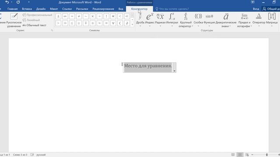Screen dimensions: 280x157
Task: Expand the symbols gallery
Action: [x=132, y=24]
